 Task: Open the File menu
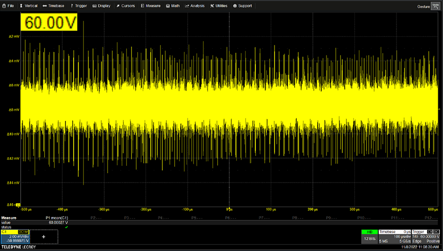point(8,6)
